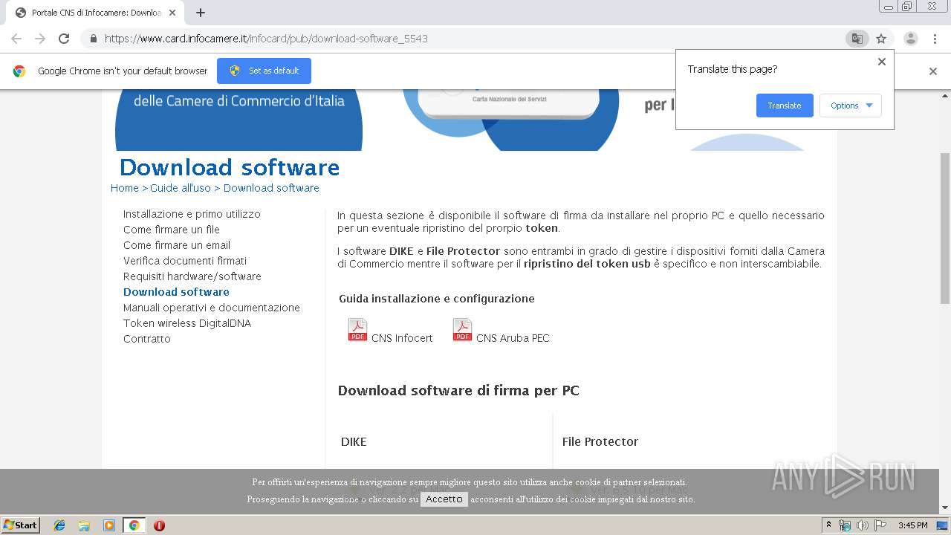This screenshot has height=535, width=951.
Task: Switch to Chrome taskbar icon
Action: coord(134,525)
